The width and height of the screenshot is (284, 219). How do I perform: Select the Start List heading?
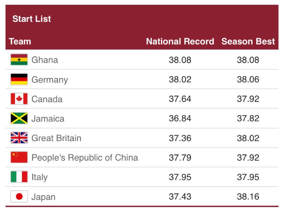click(x=32, y=19)
